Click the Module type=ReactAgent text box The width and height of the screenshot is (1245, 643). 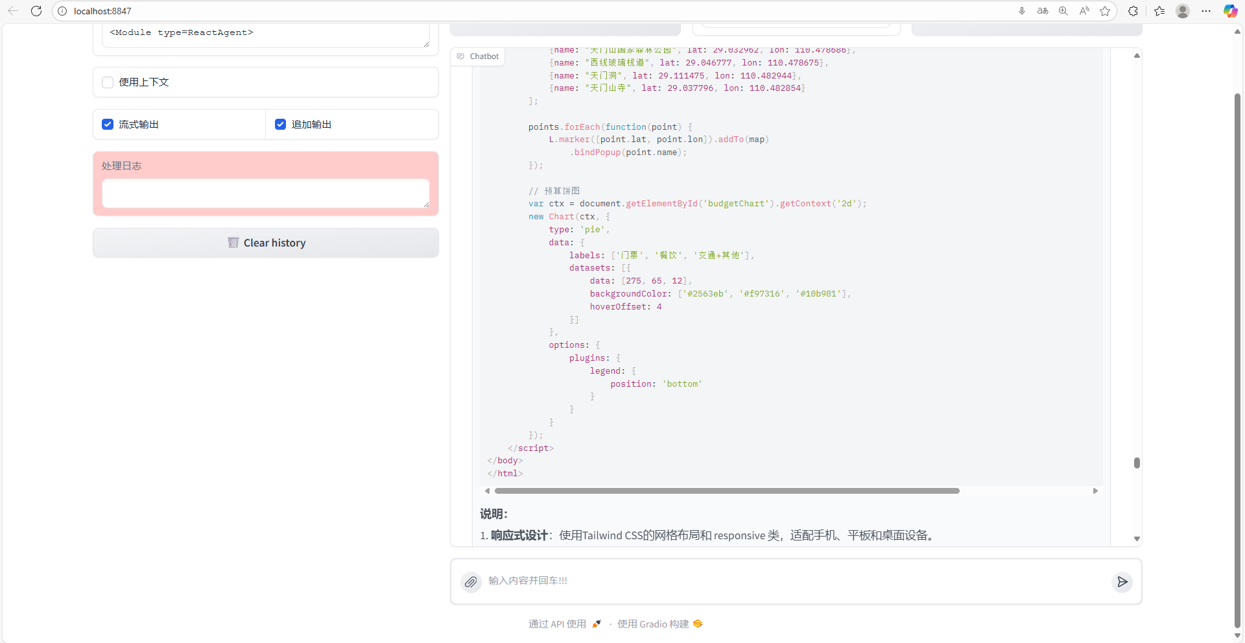[266, 35]
